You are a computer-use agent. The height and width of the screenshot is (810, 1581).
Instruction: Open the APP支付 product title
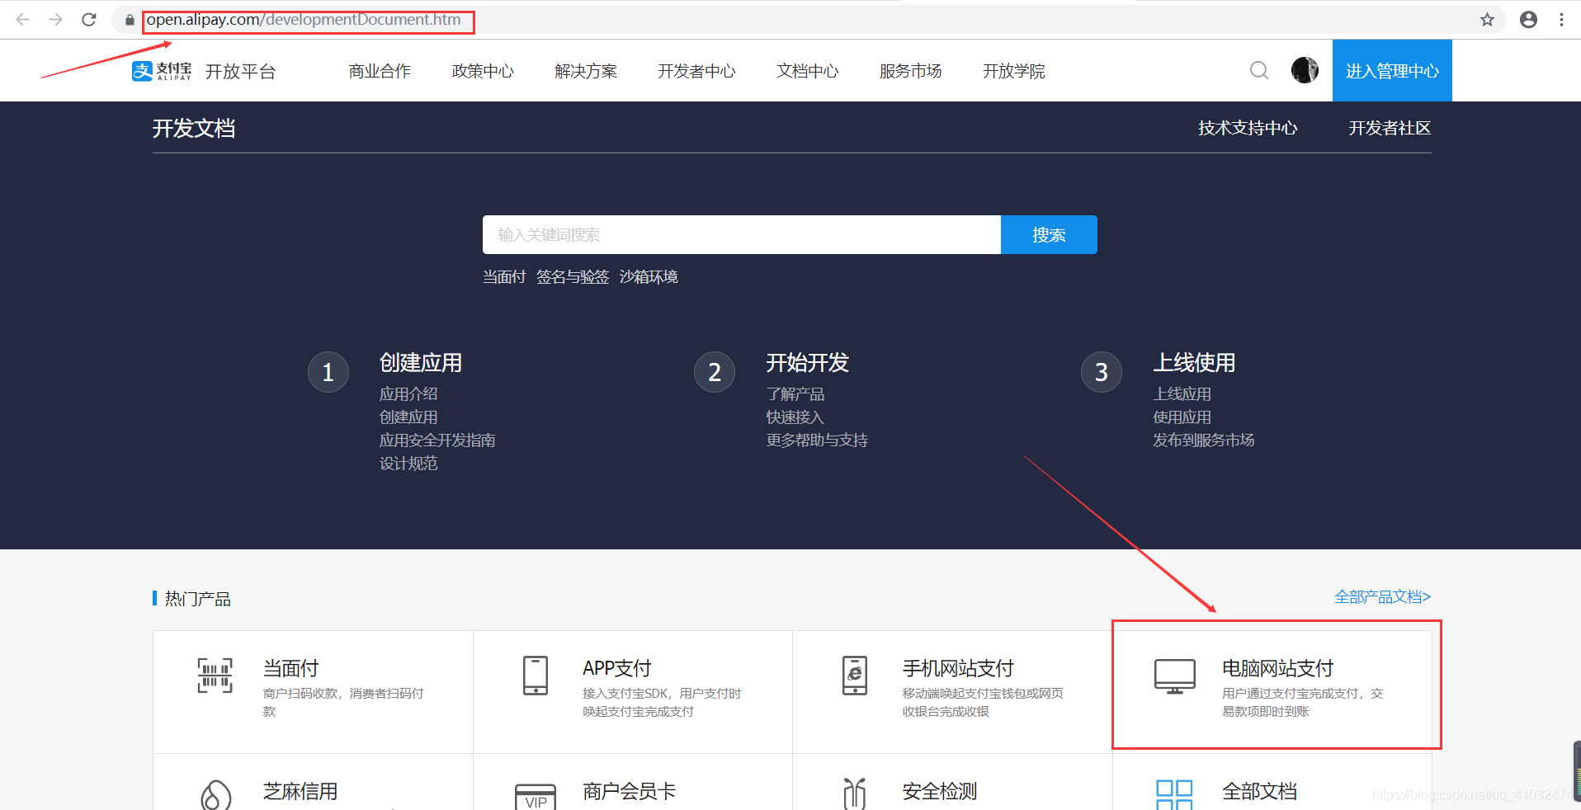click(617, 668)
